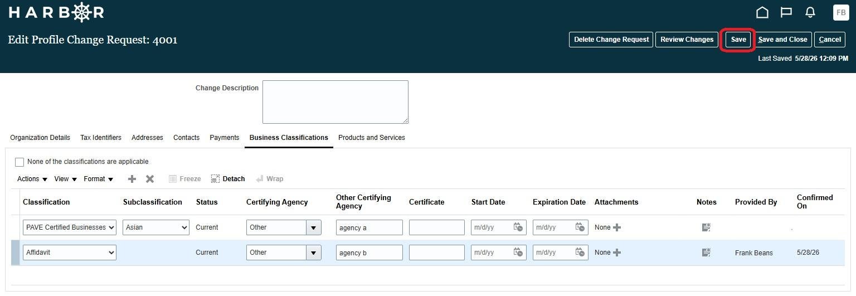
Task: Click the Cancel button
Action: click(x=830, y=40)
